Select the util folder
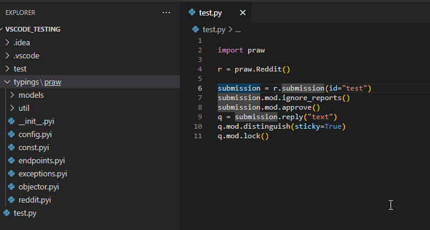Viewport: 430px width, 230px height. point(24,108)
